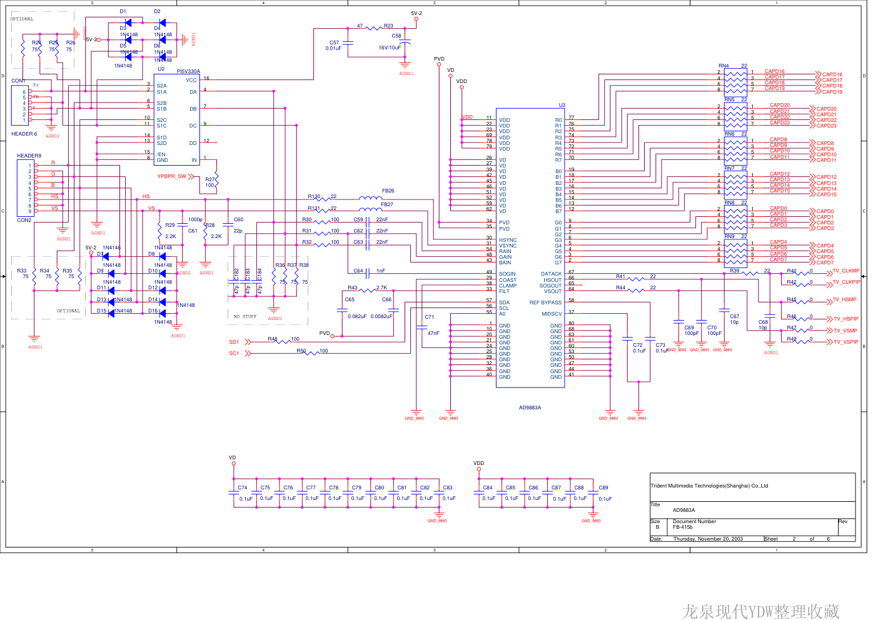
Task: Select the R44 resistor designator
Action: [620, 287]
